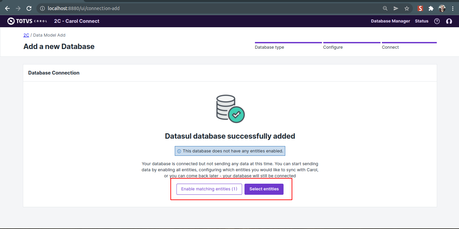Click the Enable matching entities (1) button

tap(209, 189)
